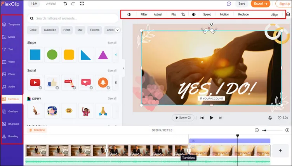The image size is (292, 166).
Task: Add the YouTube play button element
Action: click(x=35, y=82)
